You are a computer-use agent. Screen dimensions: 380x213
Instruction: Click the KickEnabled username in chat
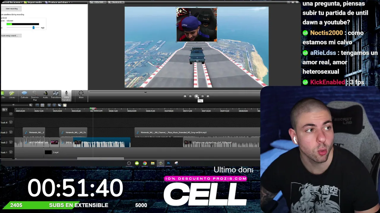click(x=327, y=82)
